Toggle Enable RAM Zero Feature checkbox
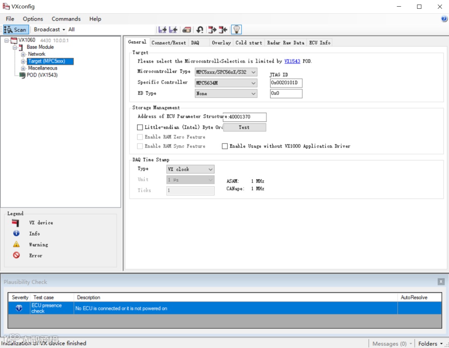 tap(140, 137)
